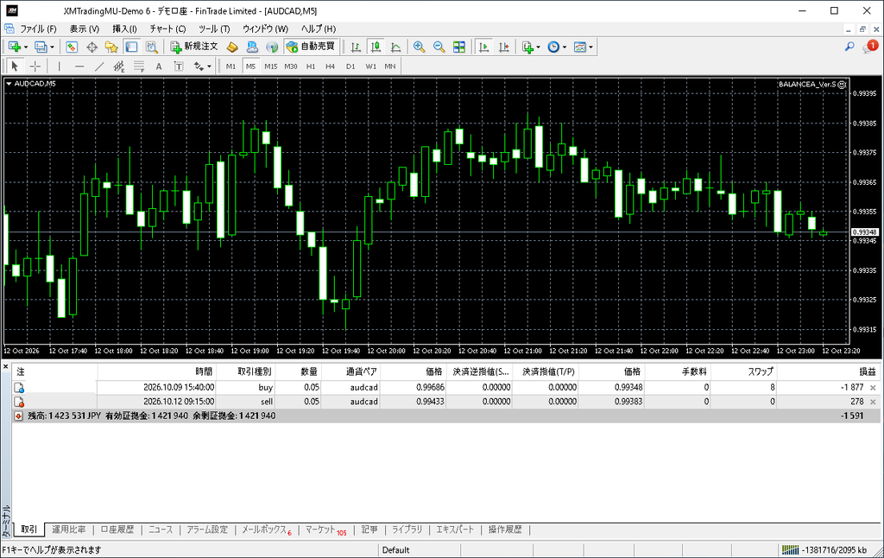
Task: Switch chart to line chart style
Action: coord(395,48)
